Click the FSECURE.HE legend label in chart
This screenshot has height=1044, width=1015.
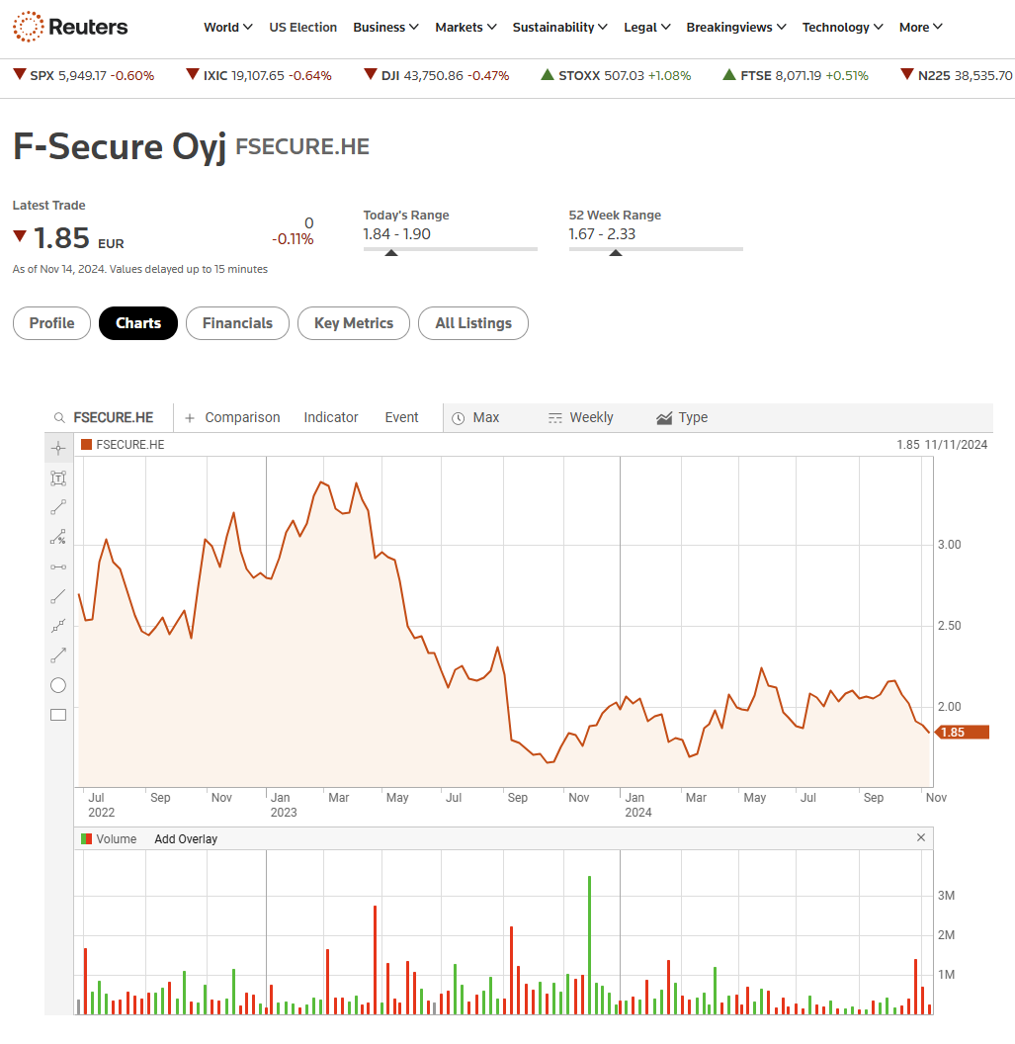coord(129,444)
